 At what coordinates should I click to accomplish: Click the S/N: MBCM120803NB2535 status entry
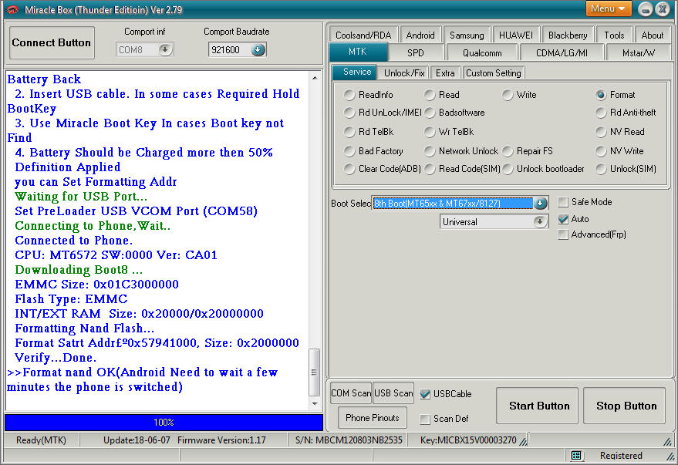(349, 440)
